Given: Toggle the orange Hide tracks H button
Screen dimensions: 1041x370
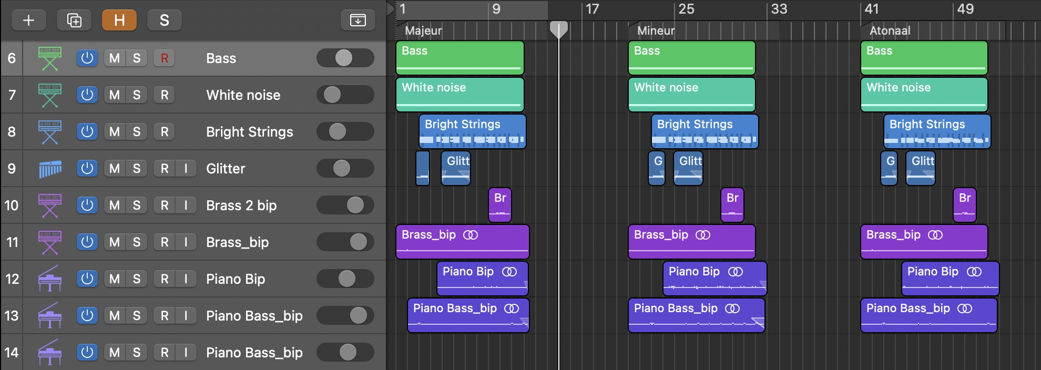Looking at the screenshot, I should pos(119,20).
